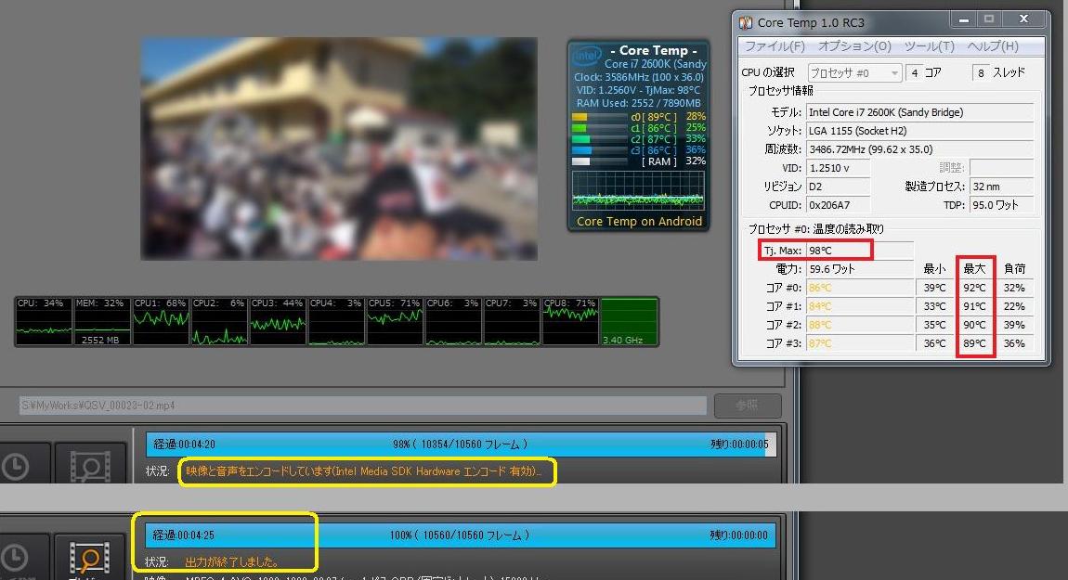Click the grayed 参照 browse button

click(x=748, y=405)
